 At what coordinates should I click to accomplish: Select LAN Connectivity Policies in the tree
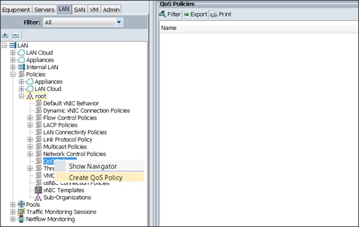[75, 132]
